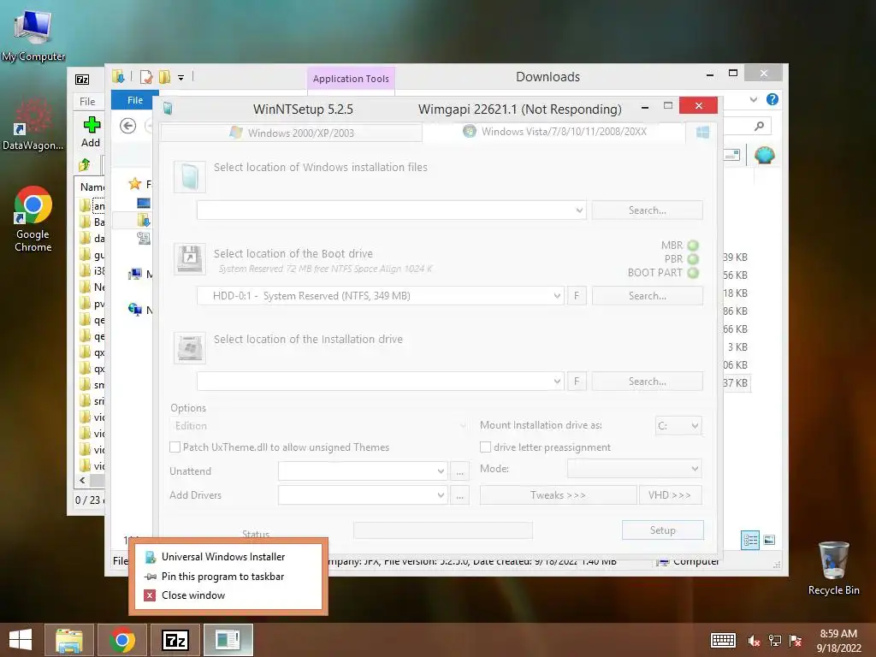This screenshot has width=876, height=657.
Task: Choose Pin this program to taskbar
Action: coord(223,576)
